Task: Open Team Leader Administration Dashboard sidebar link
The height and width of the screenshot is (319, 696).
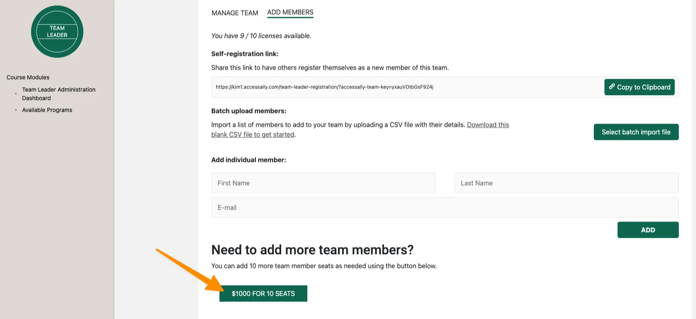Action: (58, 94)
